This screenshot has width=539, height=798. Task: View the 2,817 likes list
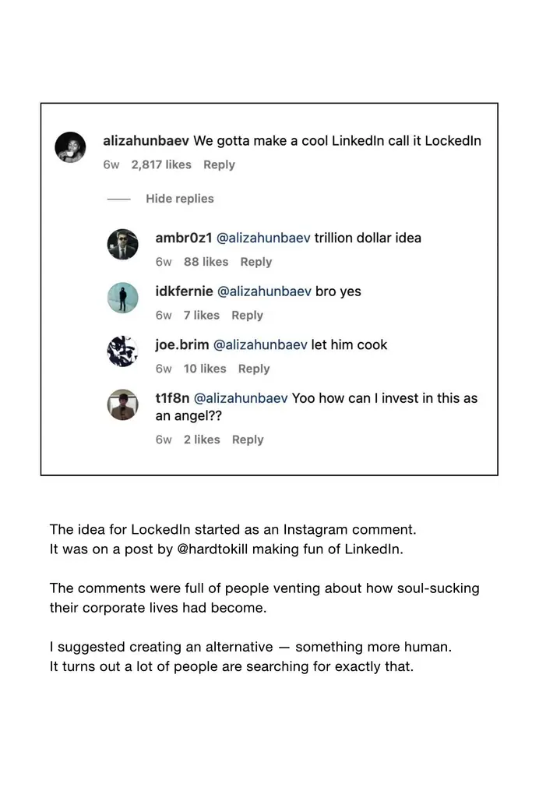(x=161, y=165)
